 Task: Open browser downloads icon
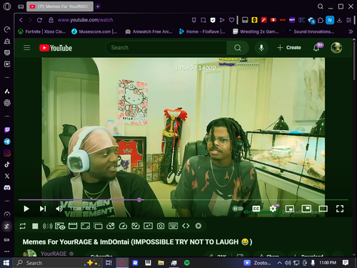point(339,20)
